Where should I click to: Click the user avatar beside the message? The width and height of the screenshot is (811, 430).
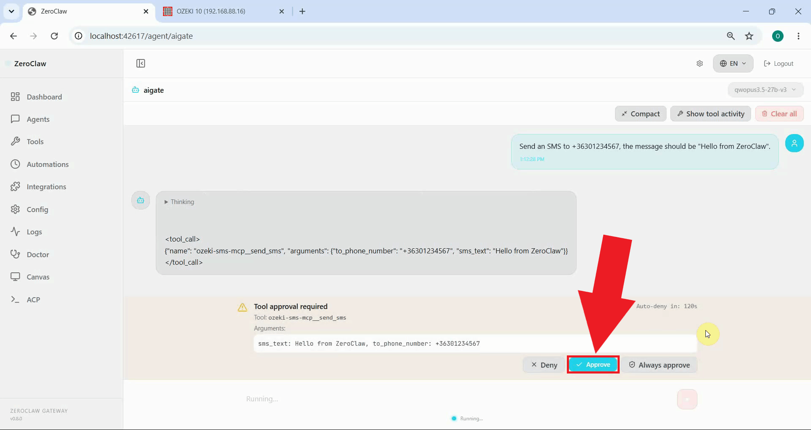[794, 143]
